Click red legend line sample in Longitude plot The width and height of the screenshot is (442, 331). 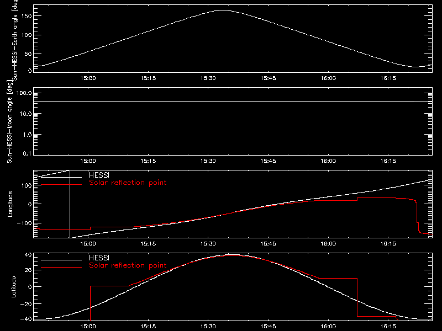(x=61, y=185)
